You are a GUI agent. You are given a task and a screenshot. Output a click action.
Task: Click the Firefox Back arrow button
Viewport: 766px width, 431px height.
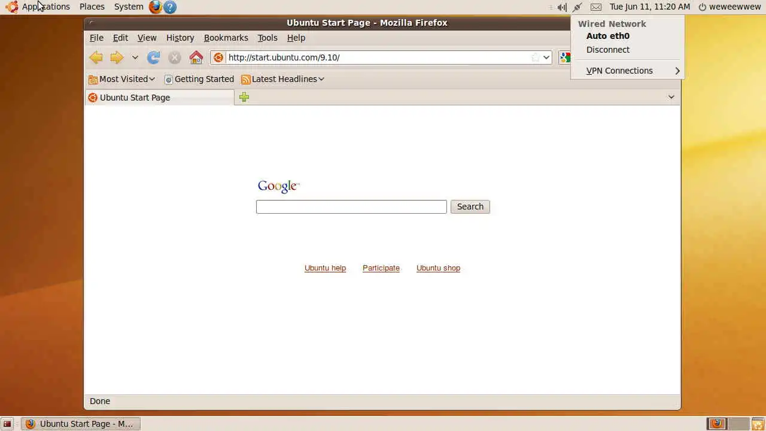click(96, 57)
